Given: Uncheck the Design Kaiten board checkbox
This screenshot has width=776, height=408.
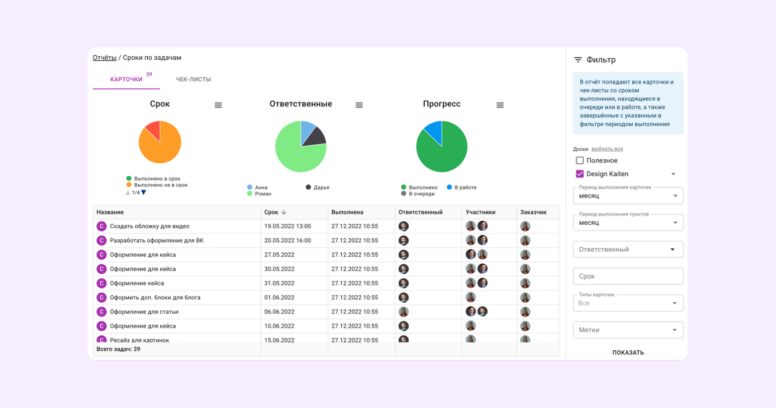Looking at the screenshot, I should (580, 174).
